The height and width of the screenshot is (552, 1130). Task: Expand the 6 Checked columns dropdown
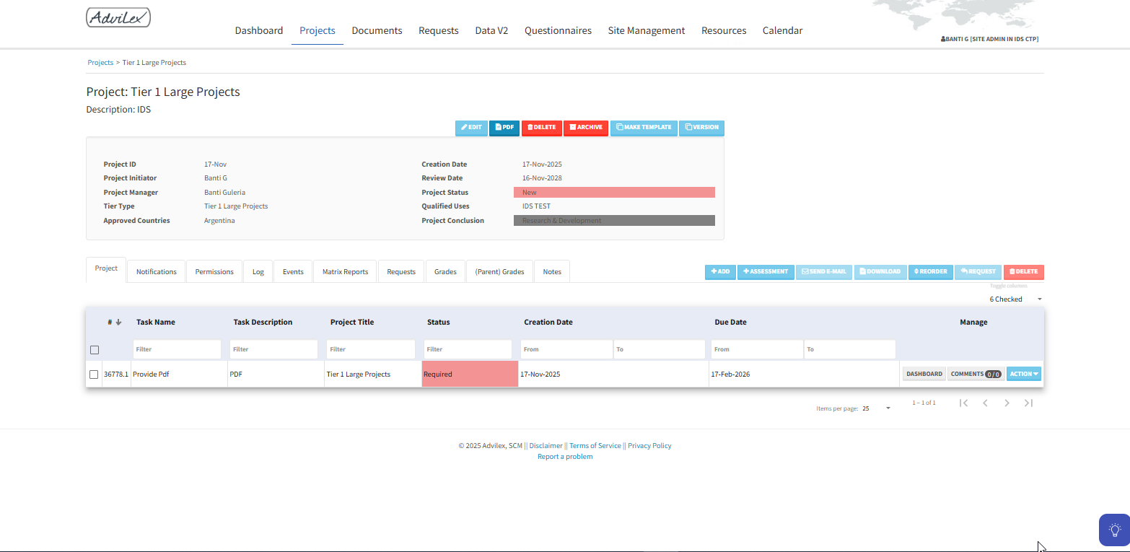point(1015,299)
